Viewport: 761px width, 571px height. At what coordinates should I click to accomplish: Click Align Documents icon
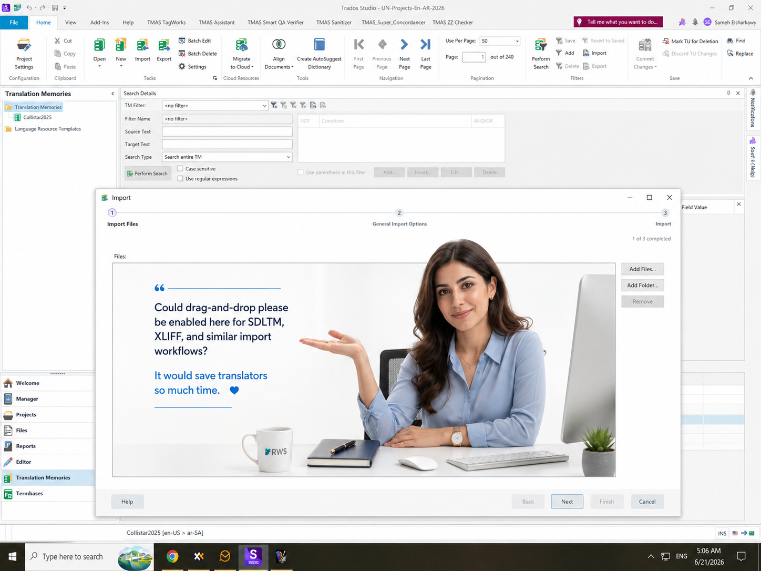point(279,45)
